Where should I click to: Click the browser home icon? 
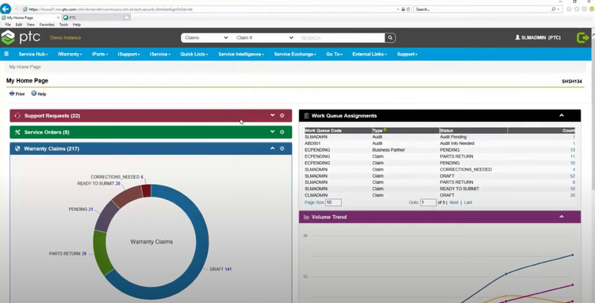pyautogui.click(x=569, y=9)
